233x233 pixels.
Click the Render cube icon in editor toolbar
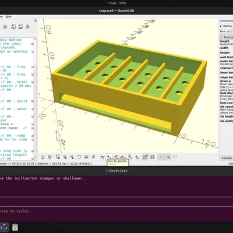click(x=5, y=27)
